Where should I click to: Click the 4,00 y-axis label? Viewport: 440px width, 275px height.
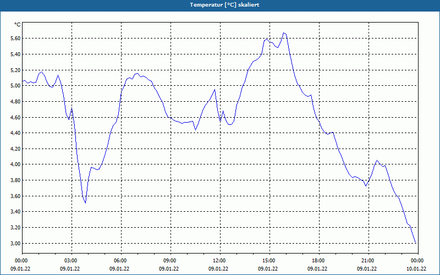(x=15, y=164)
